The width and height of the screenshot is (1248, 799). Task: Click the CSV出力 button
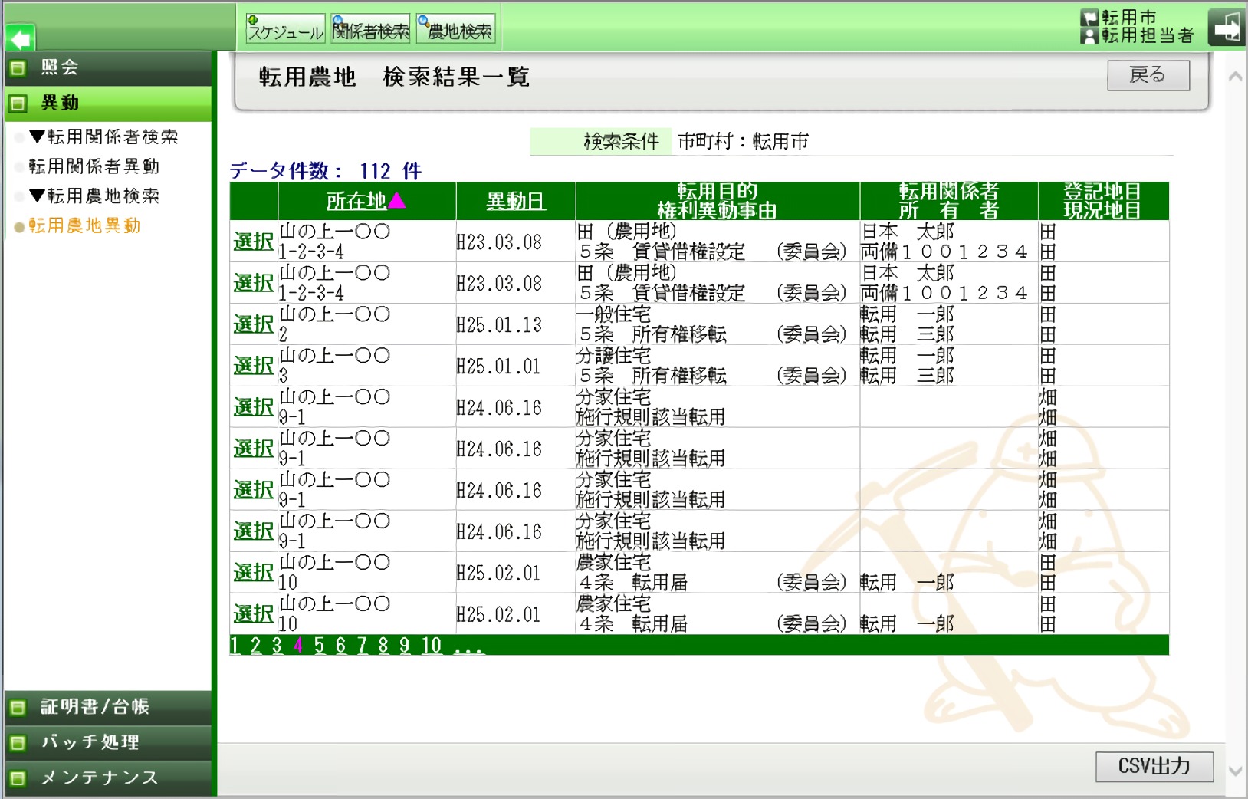click(1154, 766)
